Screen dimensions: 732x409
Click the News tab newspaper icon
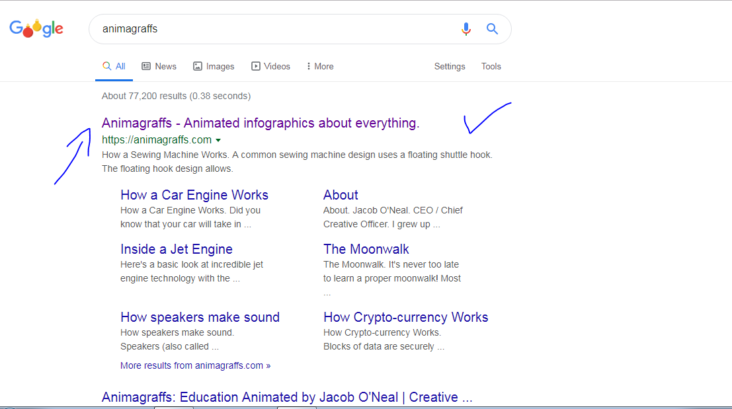click(x=146, y=66)
